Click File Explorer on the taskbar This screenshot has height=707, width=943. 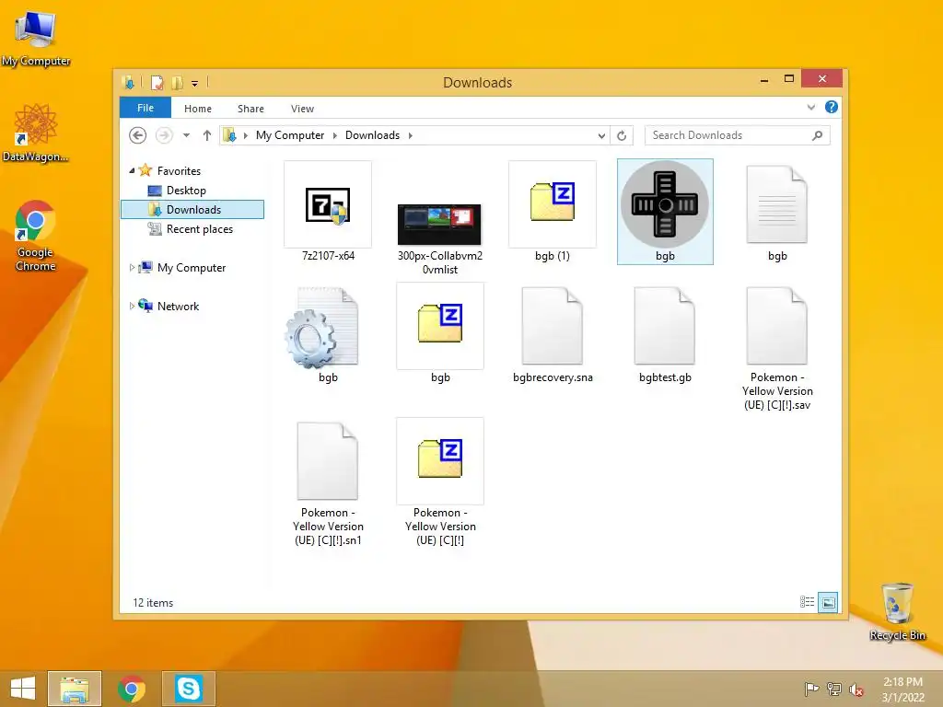click(x=75, y=689)
